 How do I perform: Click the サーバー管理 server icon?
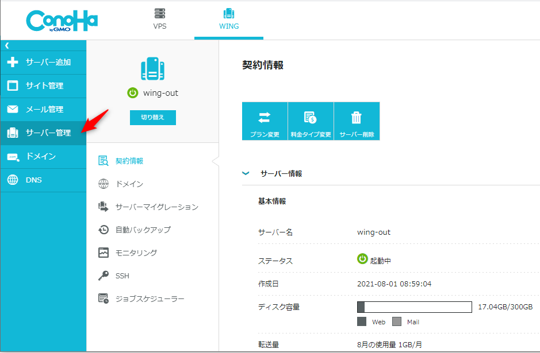tap(13, 133)
